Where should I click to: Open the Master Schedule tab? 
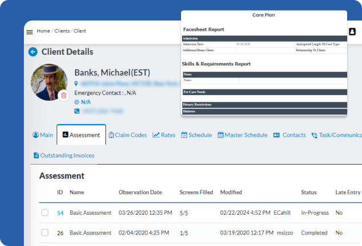(x=242, y=135)
